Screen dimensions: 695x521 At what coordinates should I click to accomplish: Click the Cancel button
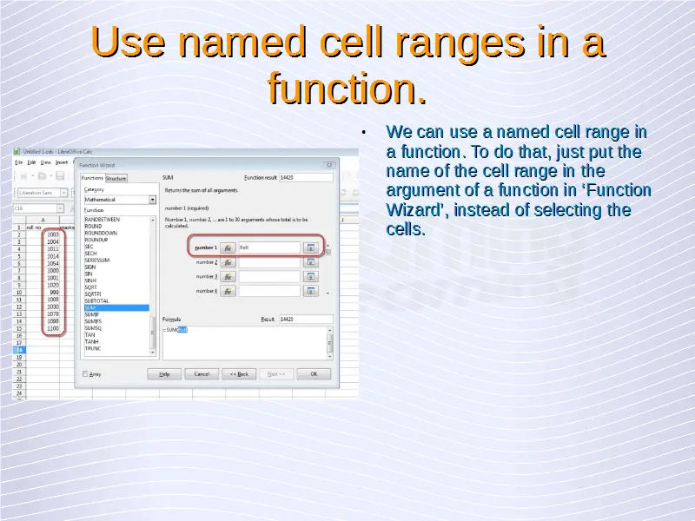pyautogui.click(x=201, y=374)
